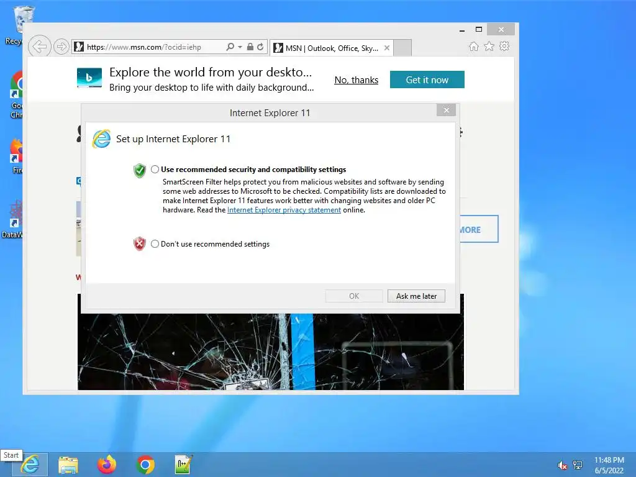The image size is (636, 477).
Task: Click the DataW desktop shortcut
Action: tap(12, 219)
